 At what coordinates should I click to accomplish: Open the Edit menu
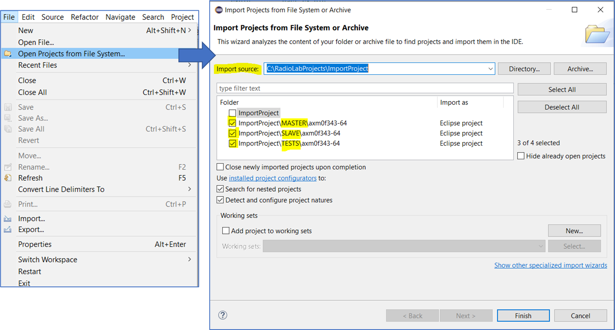coord(28,17)
